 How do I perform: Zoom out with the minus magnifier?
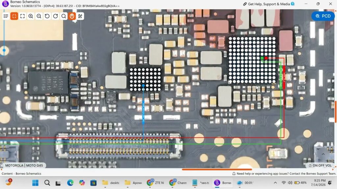(39, 16)
